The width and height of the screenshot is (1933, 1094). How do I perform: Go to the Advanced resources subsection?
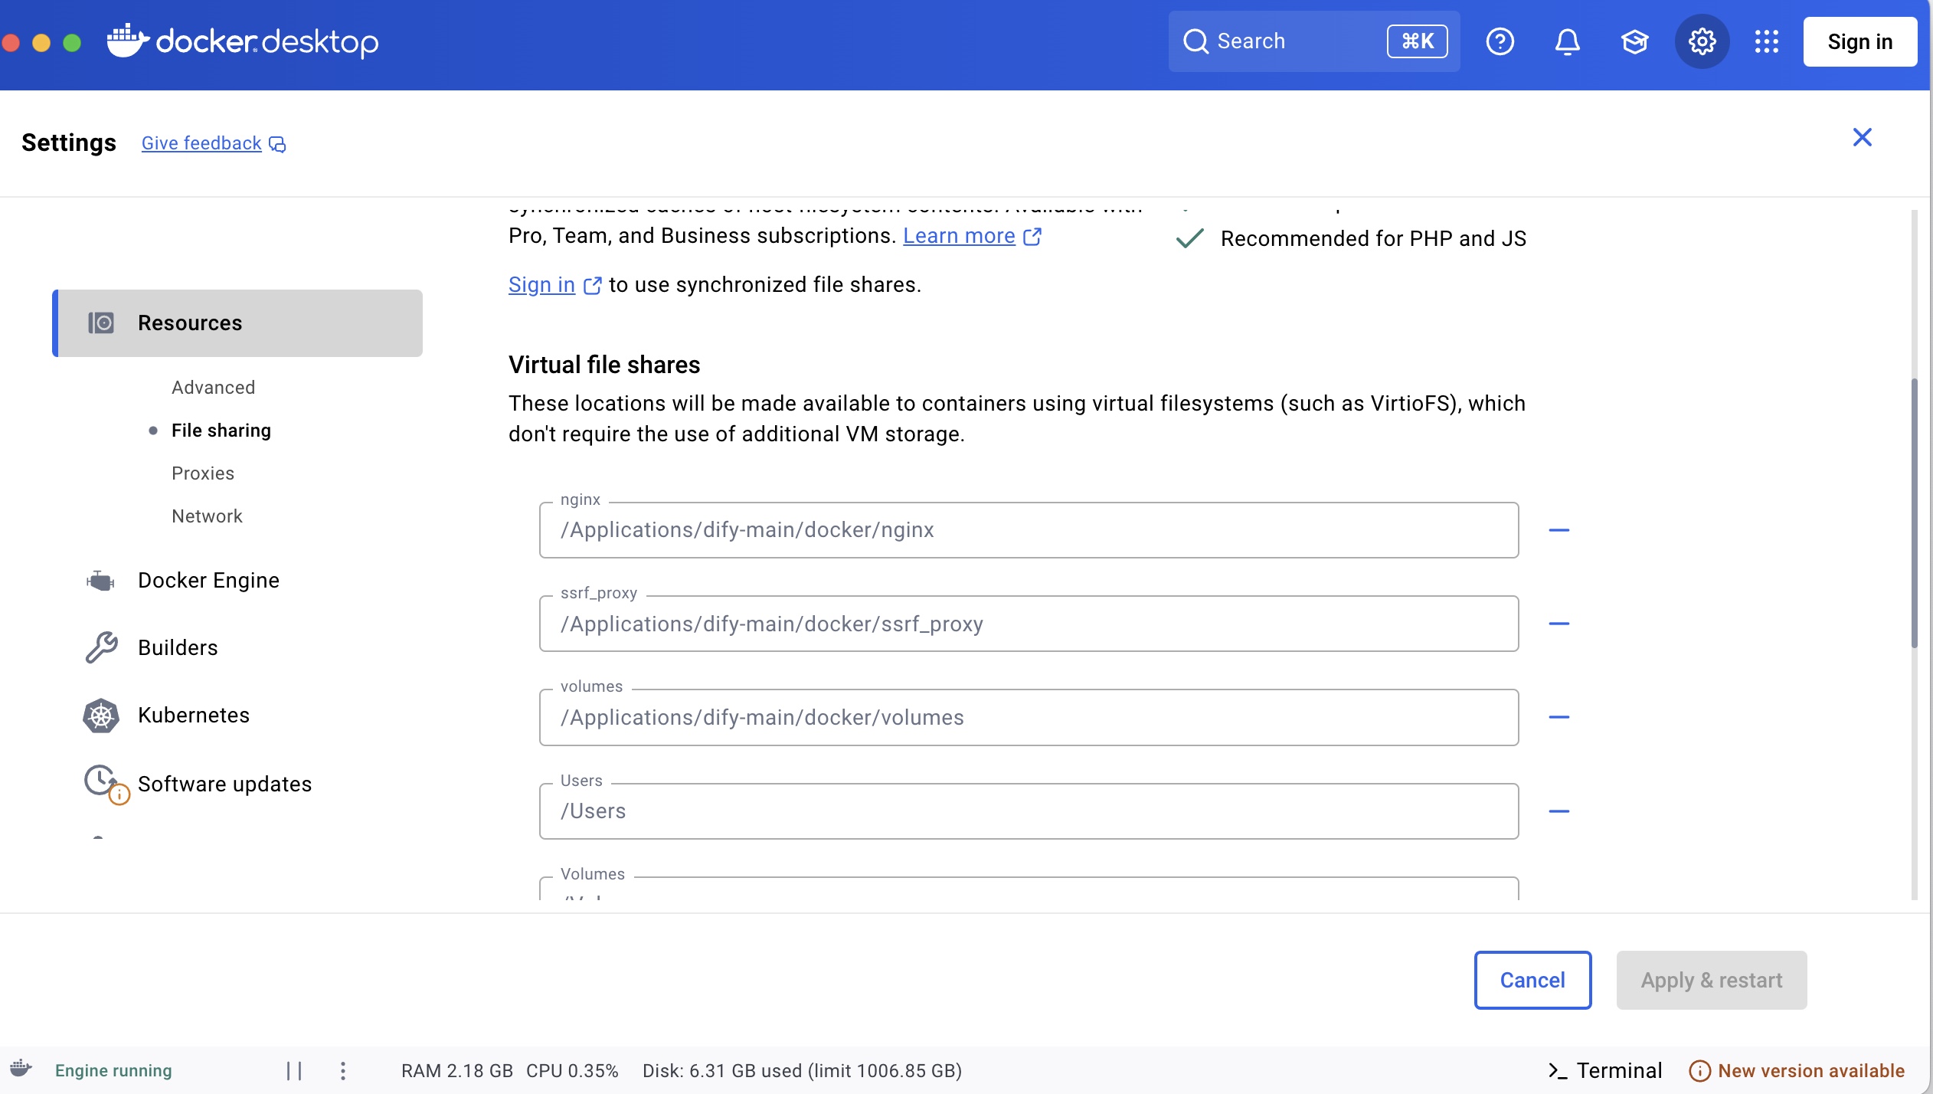pyautogui.click(x=213, y=388)
